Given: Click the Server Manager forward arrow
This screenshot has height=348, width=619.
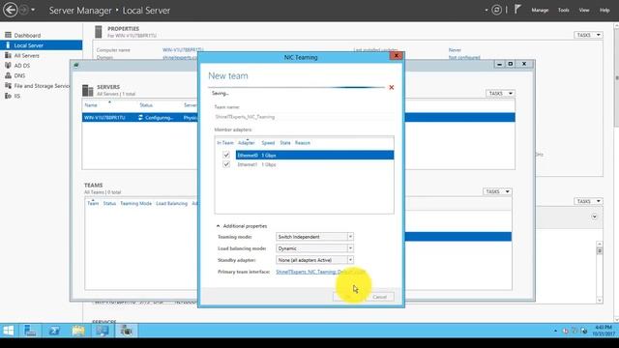Looking at the screenshot, I should (23, 10).
